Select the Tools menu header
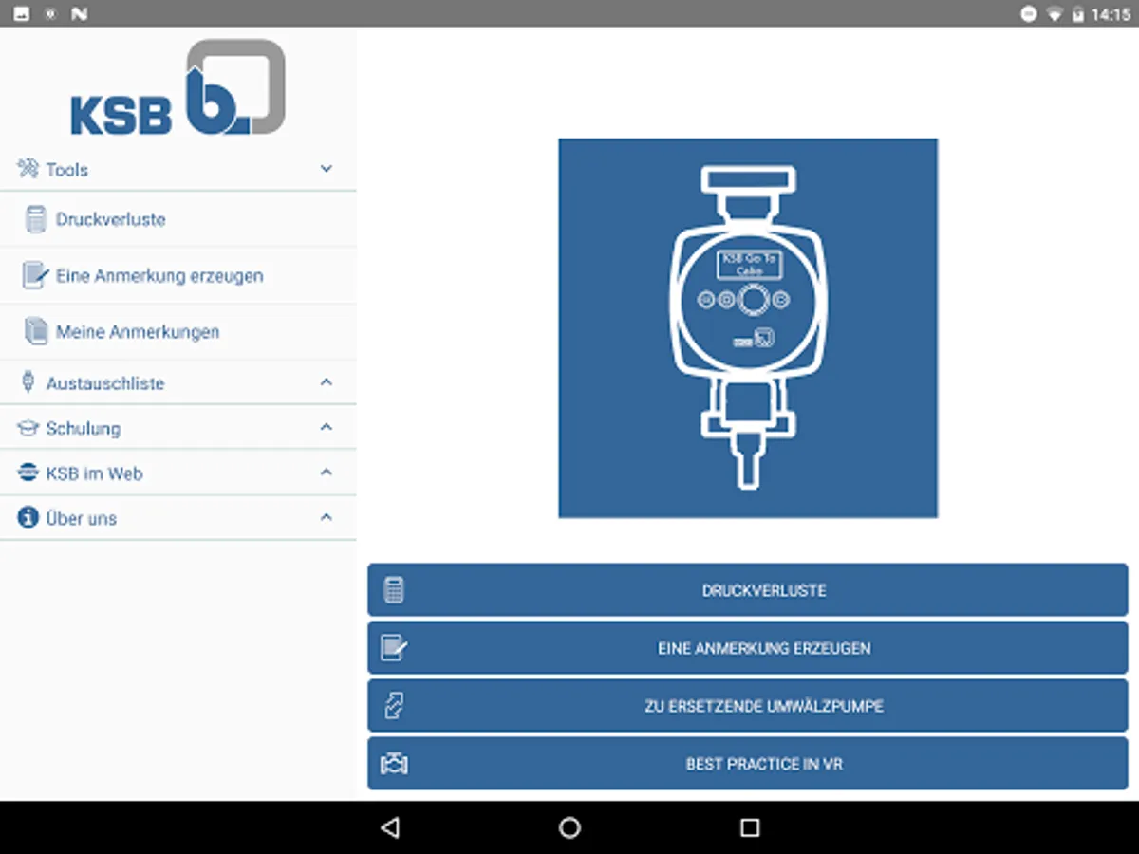 click(x=178, y=169)
